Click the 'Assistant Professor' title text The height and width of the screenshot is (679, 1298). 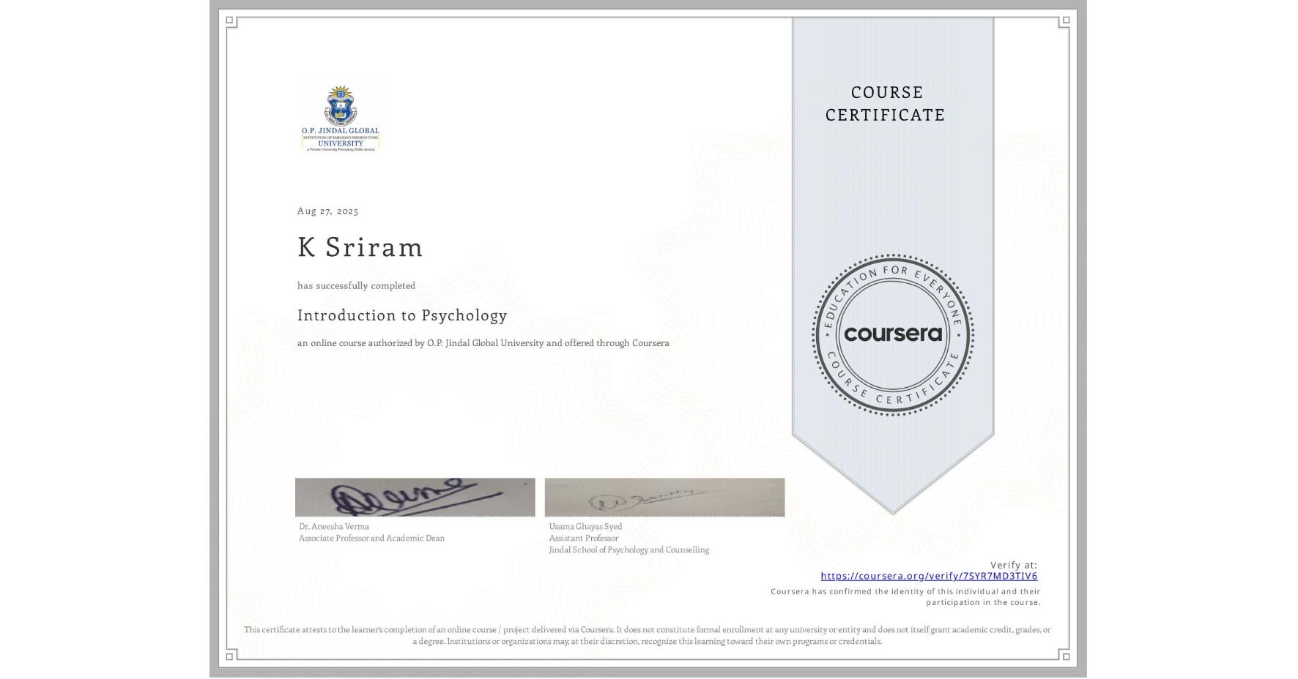pyautogui.click(x=584, y=538)
